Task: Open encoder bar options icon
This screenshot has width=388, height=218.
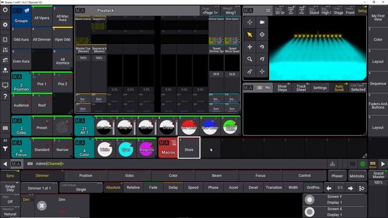Action: (361, 188)
